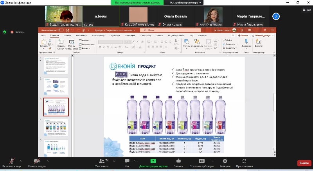Open the Файл tab
The height and width of the screenshot is (171, 313).
click(43, 35)
